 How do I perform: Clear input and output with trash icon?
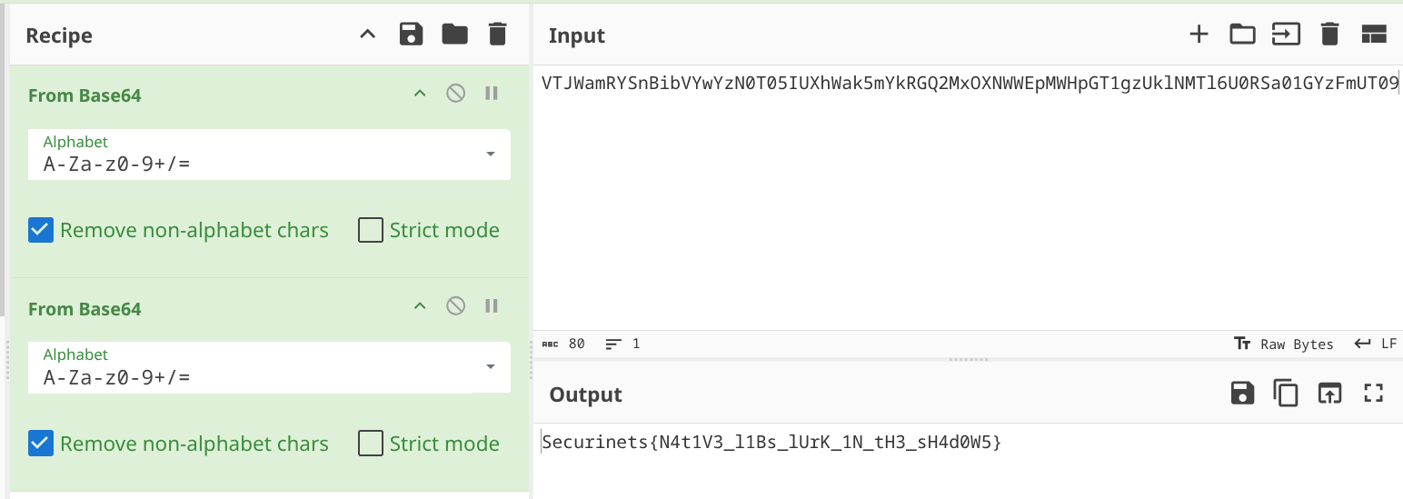pos(1330,35)
